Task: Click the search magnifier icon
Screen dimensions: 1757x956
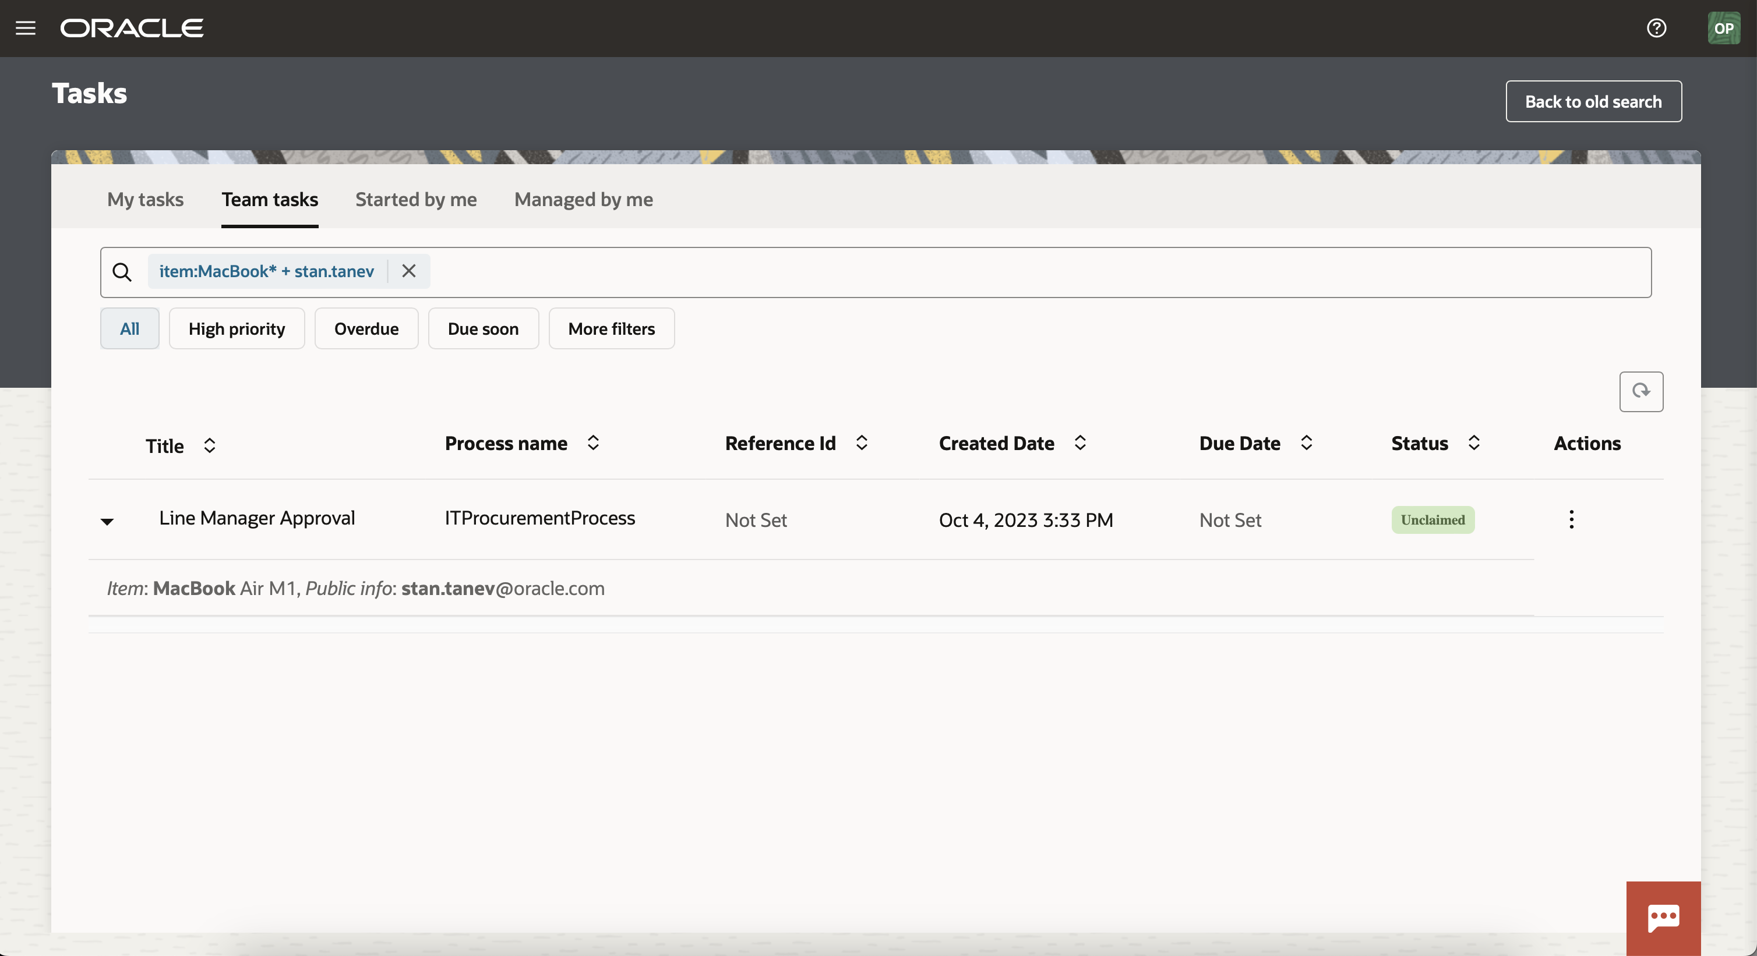Action: [x=122, y=272]
